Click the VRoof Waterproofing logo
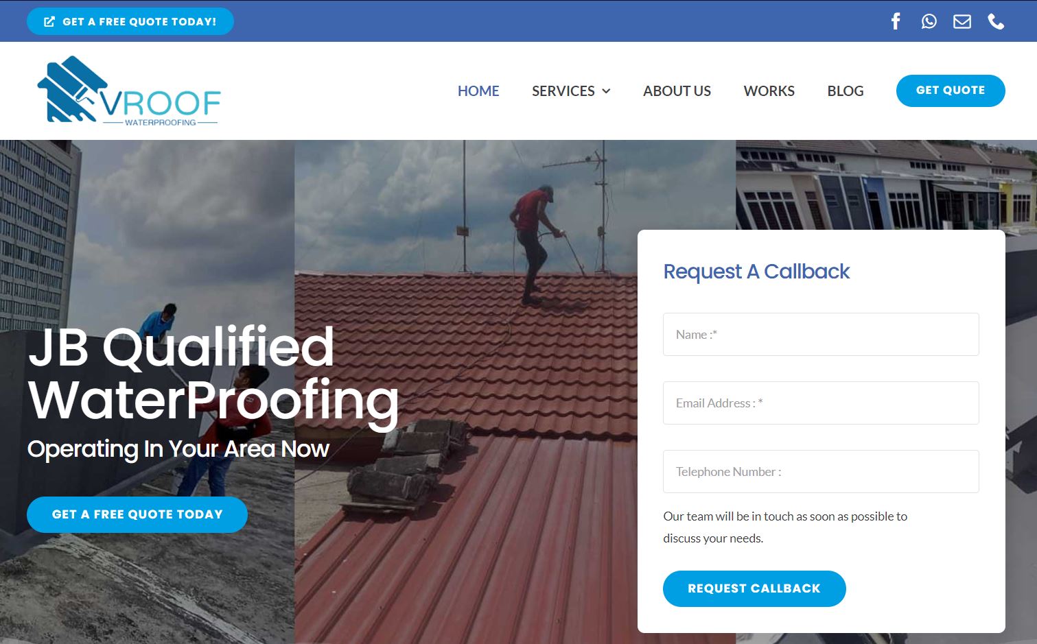This screenshot has width=1037, height=644. click(x=129, y=91)
